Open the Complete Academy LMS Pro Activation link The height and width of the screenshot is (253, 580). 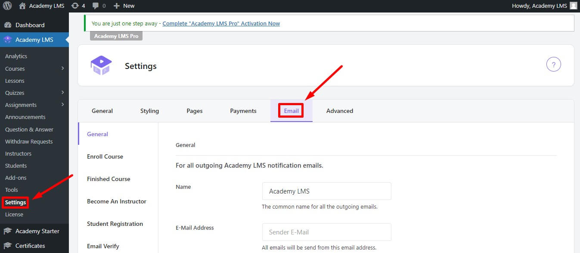coord(221,23)
